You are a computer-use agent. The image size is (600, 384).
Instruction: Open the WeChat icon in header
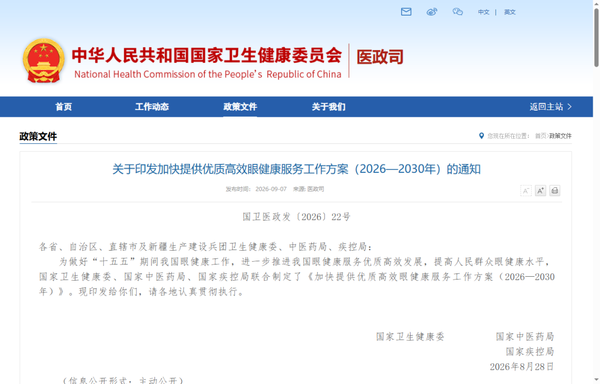pyautogui.click(x=458, y=12)
